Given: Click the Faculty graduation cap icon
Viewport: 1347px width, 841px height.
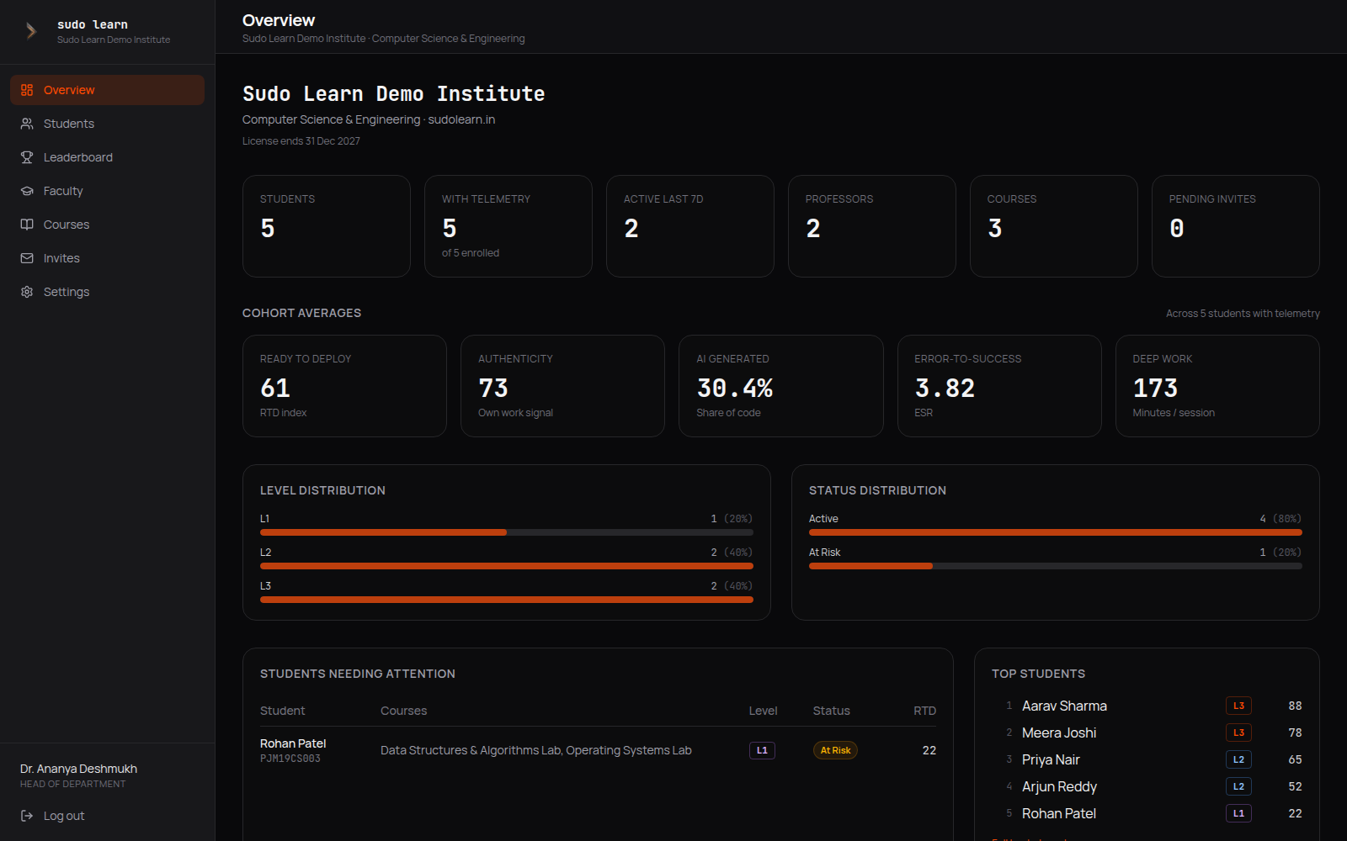Looking at the screenshot, I should click(27, 191).
